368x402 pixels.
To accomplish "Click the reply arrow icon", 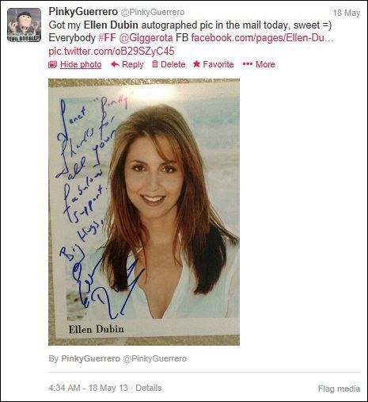I will pos(115,64).
